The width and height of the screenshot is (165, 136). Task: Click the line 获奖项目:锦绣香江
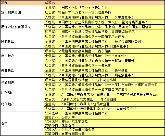[60, 126]
